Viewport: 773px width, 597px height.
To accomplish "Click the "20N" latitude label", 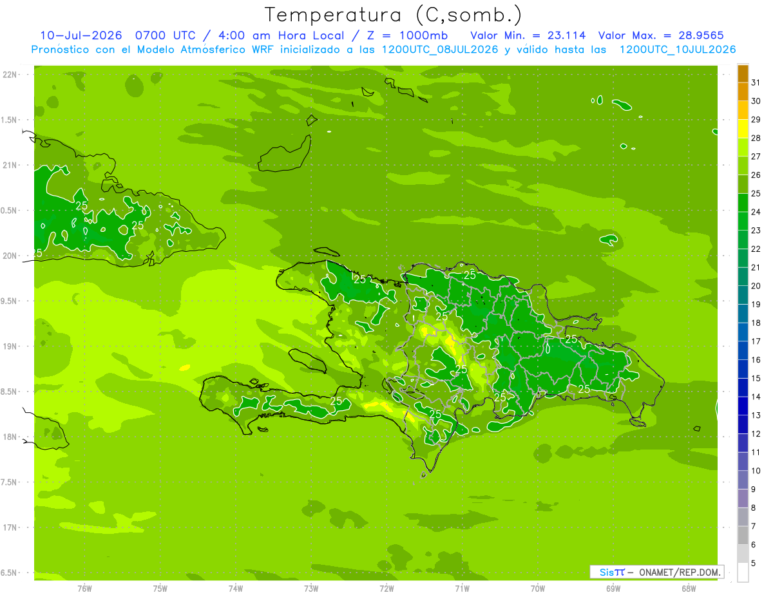I will click(10, 256).
